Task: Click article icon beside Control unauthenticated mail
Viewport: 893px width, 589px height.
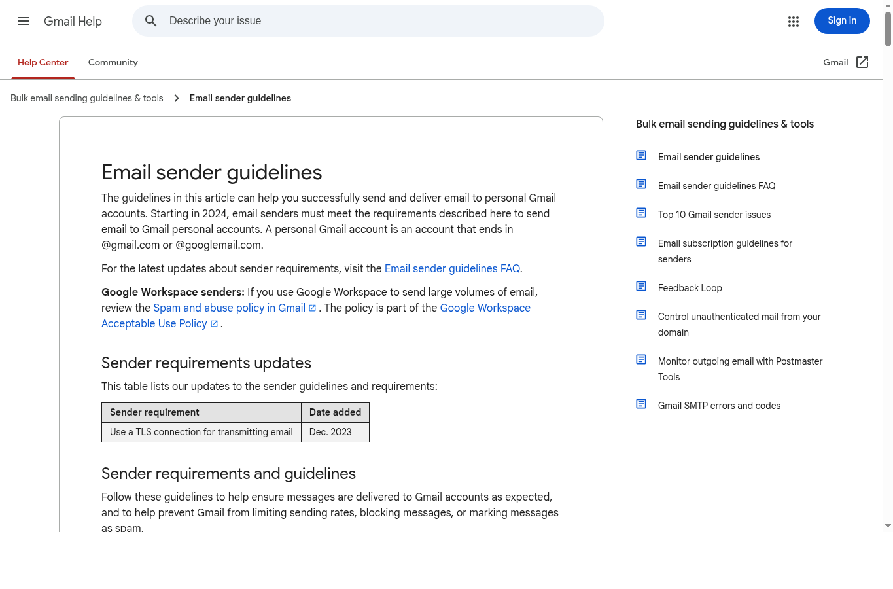Action: [x=641, y=315]
